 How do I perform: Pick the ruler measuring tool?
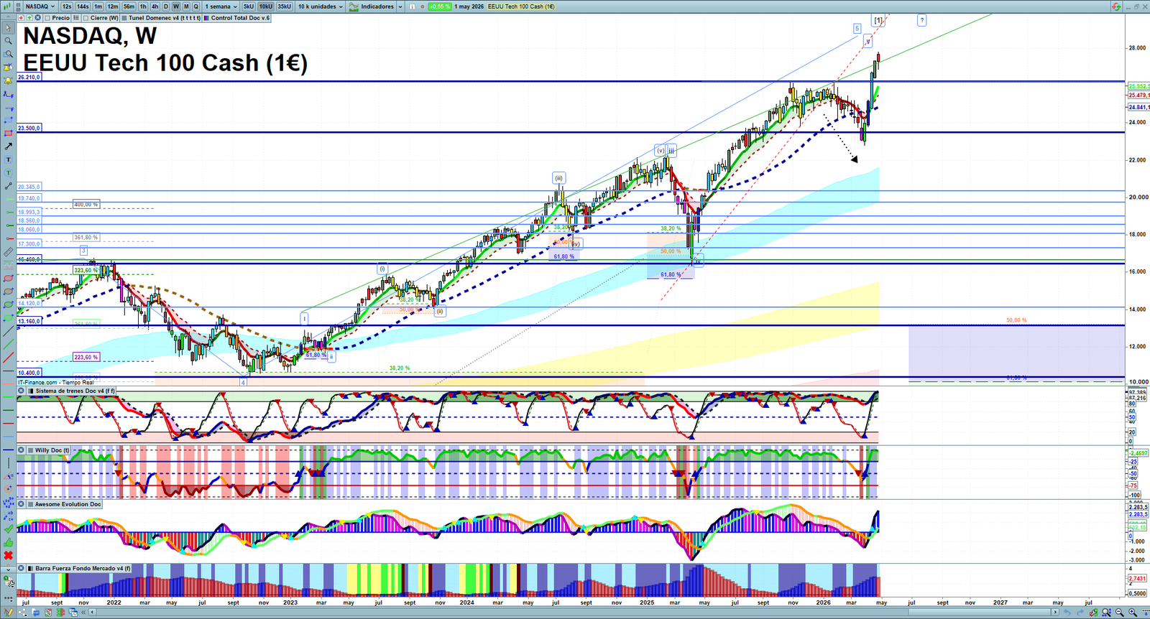click(x=9, y=252)
